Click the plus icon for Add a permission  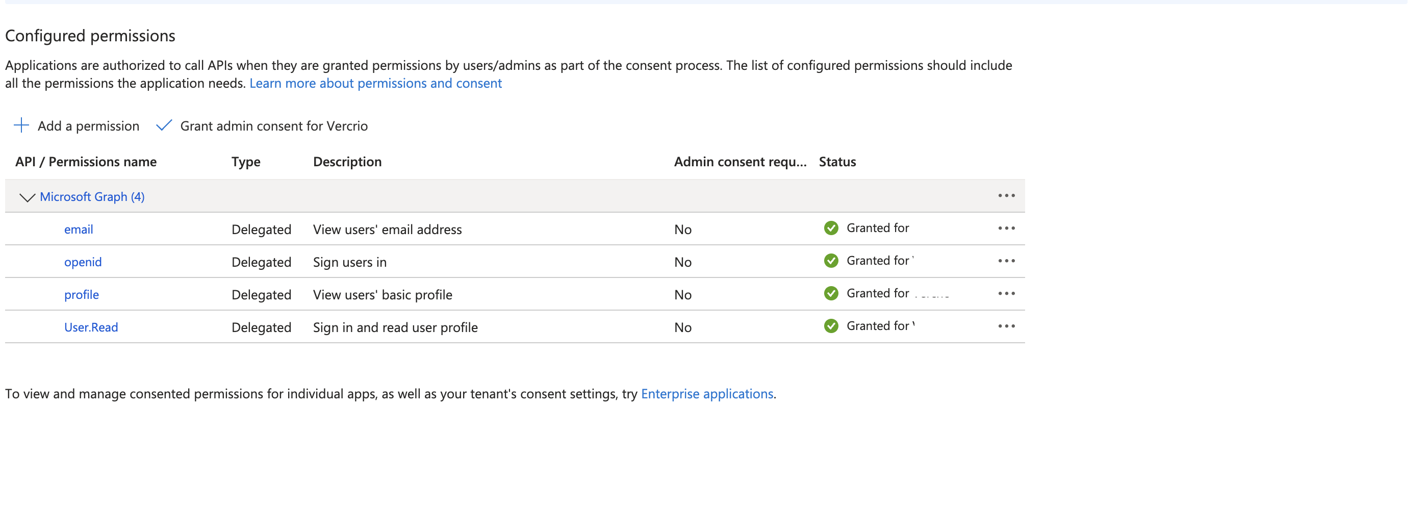point(21,125)
